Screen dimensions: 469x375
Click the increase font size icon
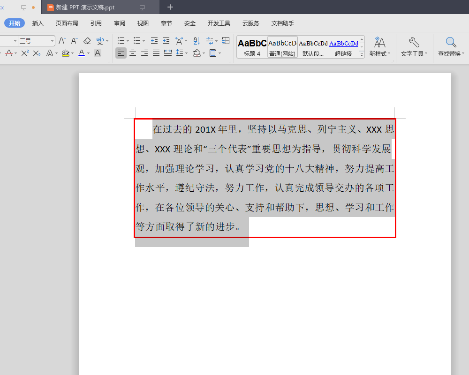point(62,41)
